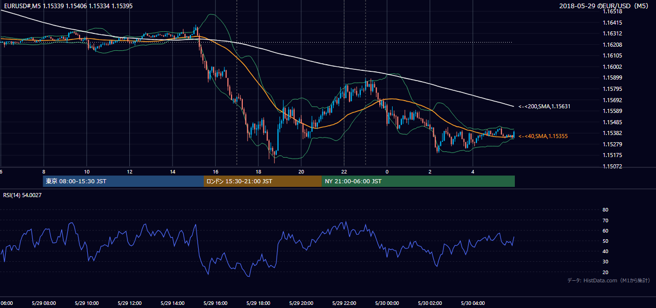Image resolution: width=656 pixels, height=308 pixels.
Task: Click the bottom date label 5/29 08:00
Action: click(43, 303)
